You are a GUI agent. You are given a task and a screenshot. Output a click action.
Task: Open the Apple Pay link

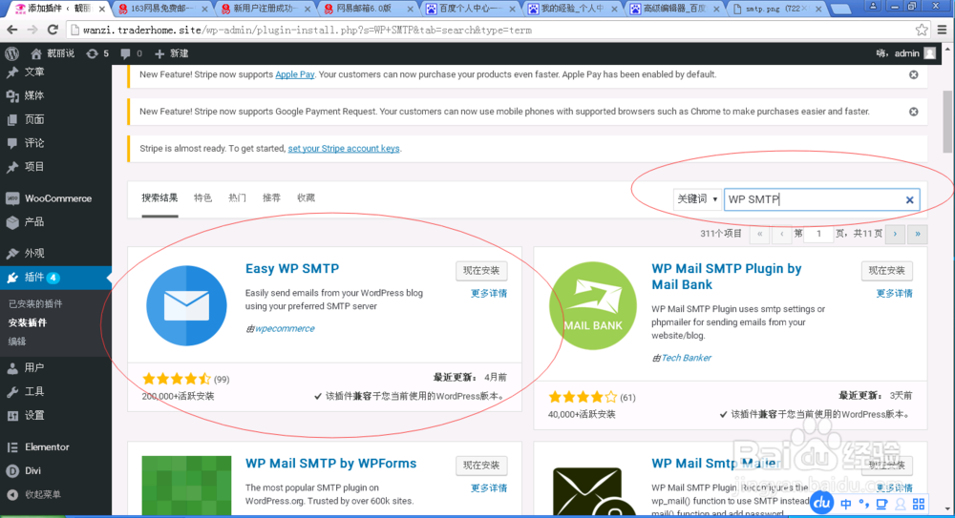[295, 74]
